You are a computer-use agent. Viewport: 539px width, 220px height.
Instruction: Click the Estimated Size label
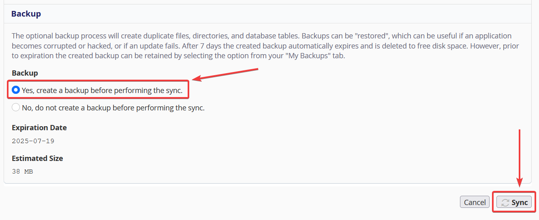[37, 159]
